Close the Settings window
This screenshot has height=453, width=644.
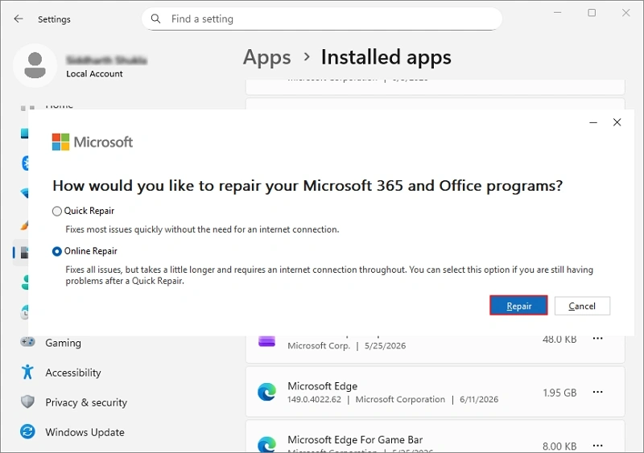coord(625,13)
